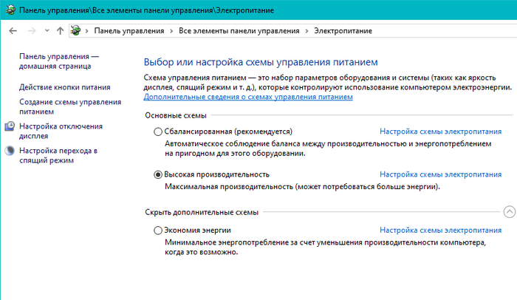Click the moon icon beside 'Настройка перехода в спящий режим'
This screenshot has width=517, height=300.
pos(10,151)
